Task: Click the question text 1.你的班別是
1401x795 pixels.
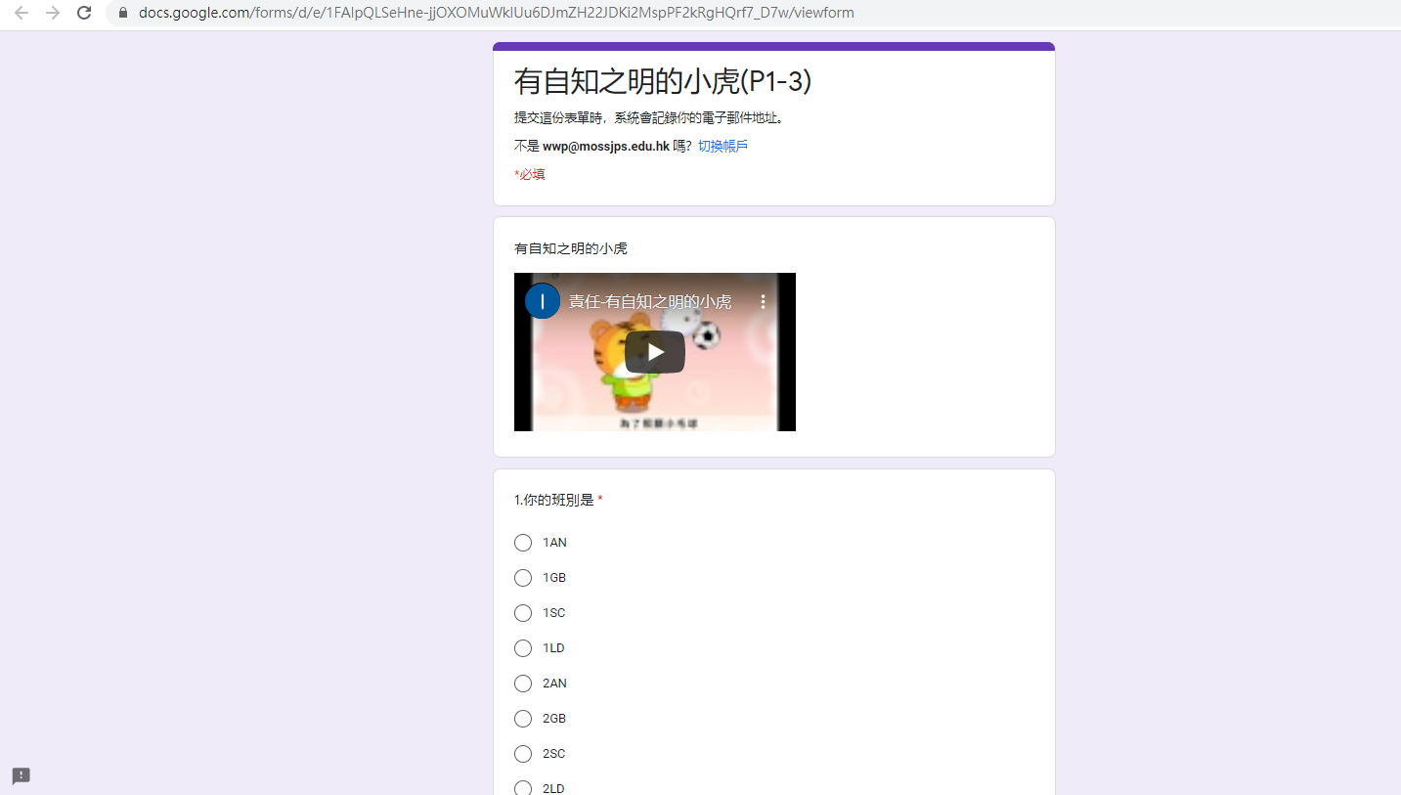Action: coord(554,501)
